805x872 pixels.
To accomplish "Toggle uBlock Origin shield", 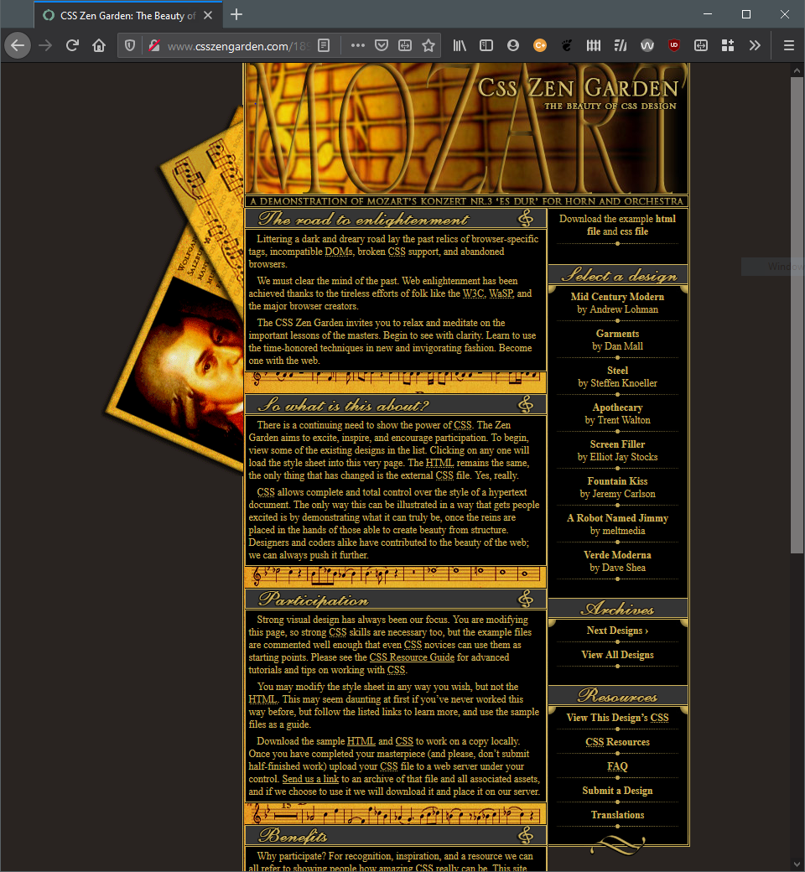I will (674, 45).
